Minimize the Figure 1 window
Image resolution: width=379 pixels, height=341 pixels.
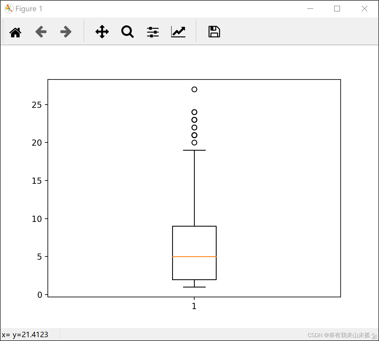310,9
